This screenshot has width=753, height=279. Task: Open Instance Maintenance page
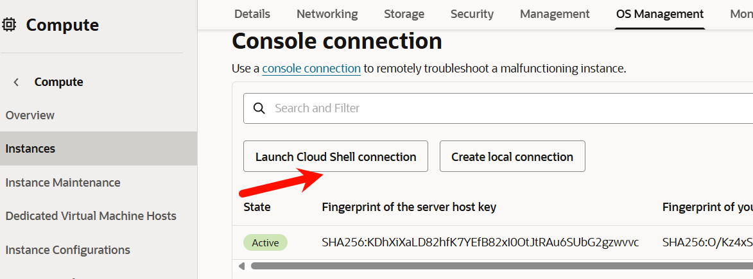point(63,183)
